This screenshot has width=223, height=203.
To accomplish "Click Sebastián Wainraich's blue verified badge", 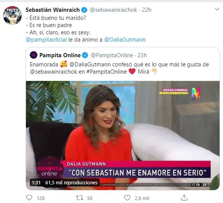I will pyautogui.click(x=84, y=10).
